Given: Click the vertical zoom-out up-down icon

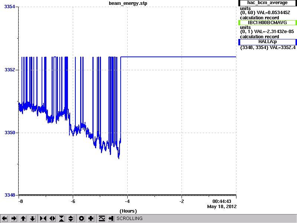Looking at the screenshot, I should click(71, 219).
